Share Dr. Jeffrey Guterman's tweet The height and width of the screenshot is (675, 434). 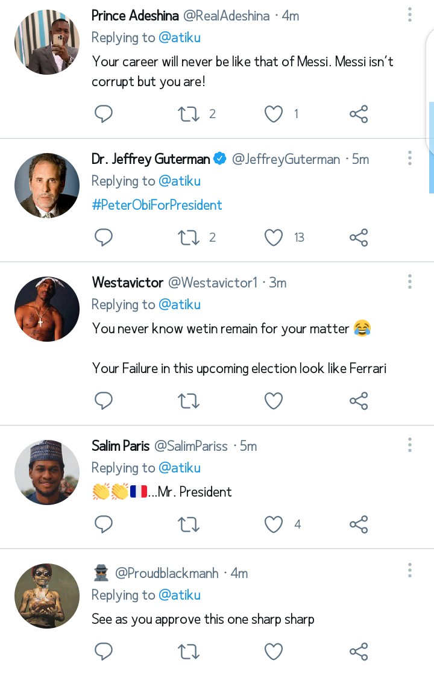[x=359, y=237]
